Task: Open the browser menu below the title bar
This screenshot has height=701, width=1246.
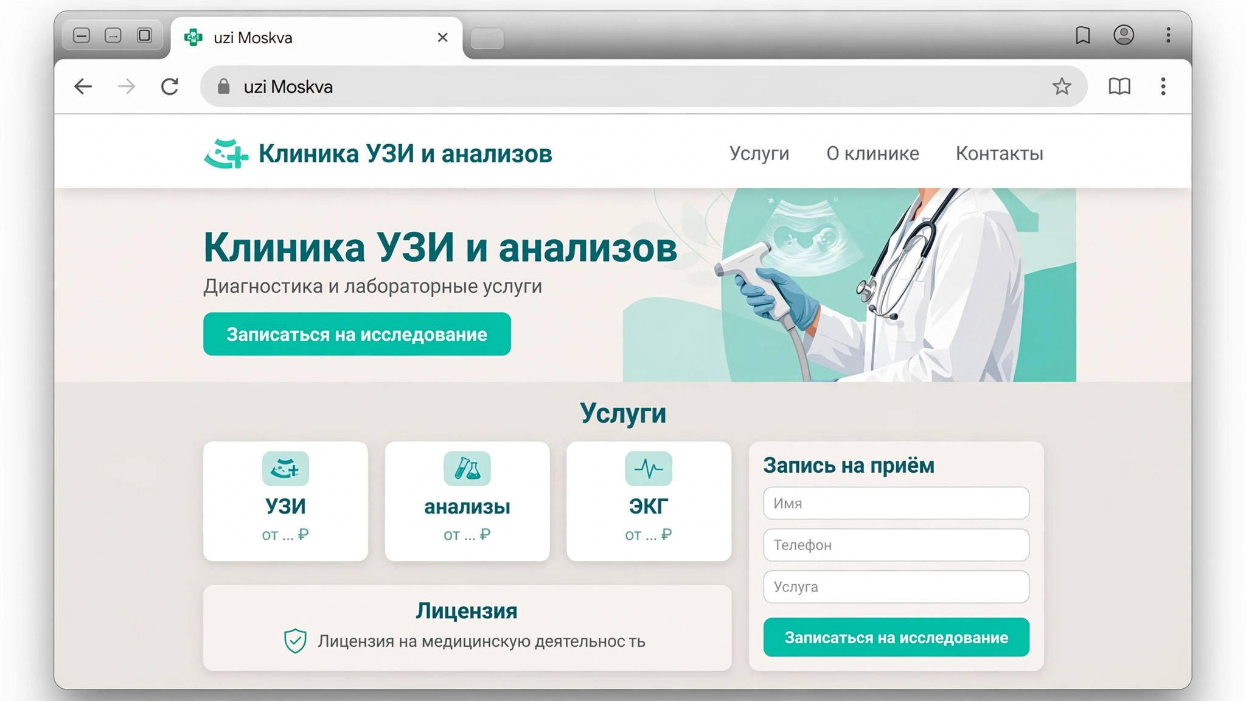Action: pos(1163,86)
